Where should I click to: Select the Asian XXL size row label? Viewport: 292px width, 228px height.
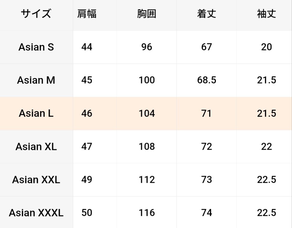pos(36,180)
